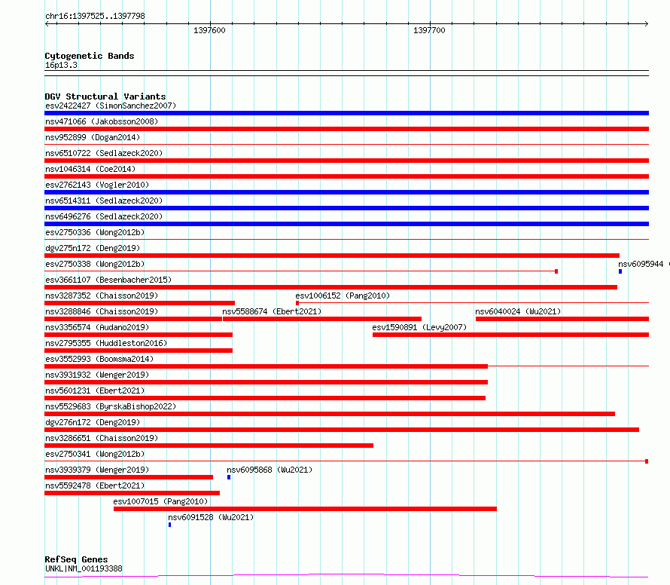Screen dimensions: 670x585
Task: Select the nsv6095944 variant label
Action: click(x=641, y=264)
